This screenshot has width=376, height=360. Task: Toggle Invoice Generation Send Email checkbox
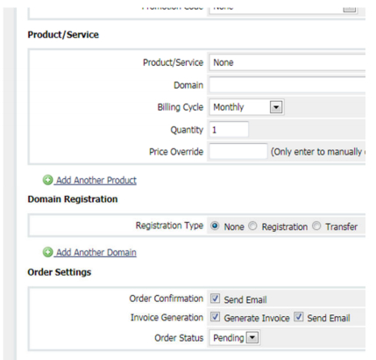click(299, 317)
